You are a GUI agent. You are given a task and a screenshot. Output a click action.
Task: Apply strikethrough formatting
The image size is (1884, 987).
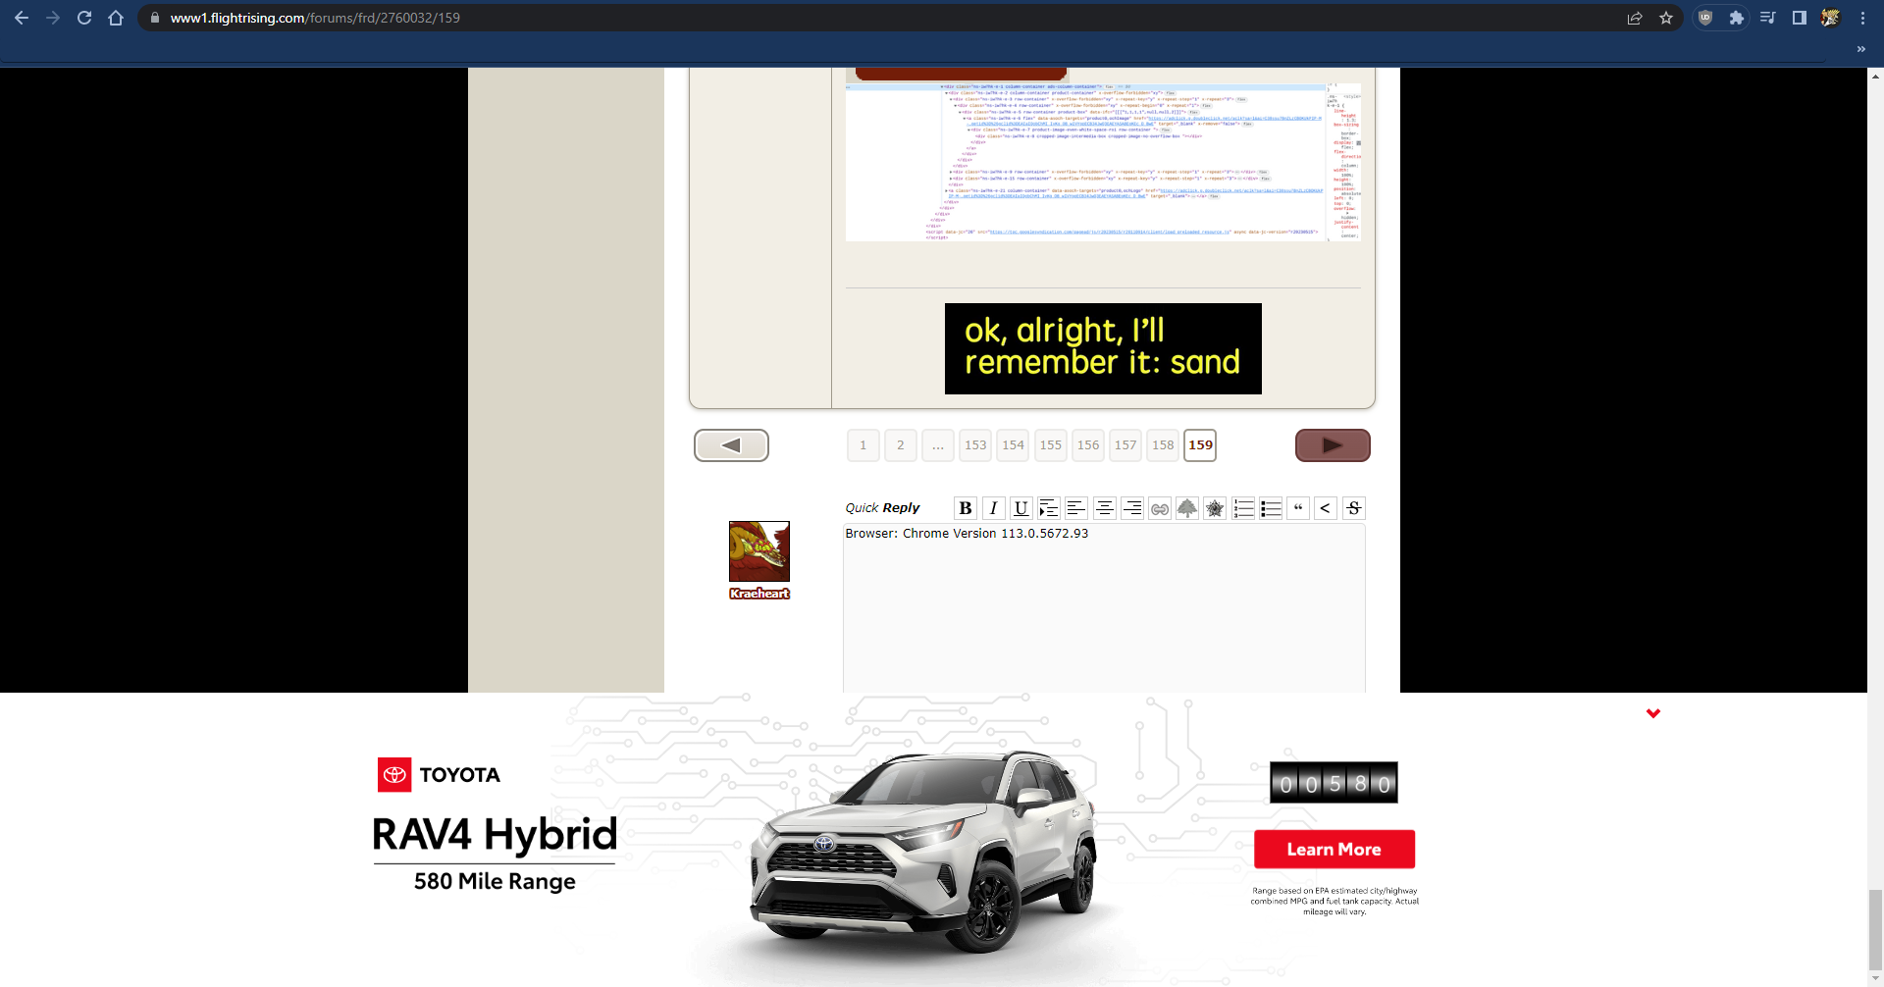(x=1354, y=508)
